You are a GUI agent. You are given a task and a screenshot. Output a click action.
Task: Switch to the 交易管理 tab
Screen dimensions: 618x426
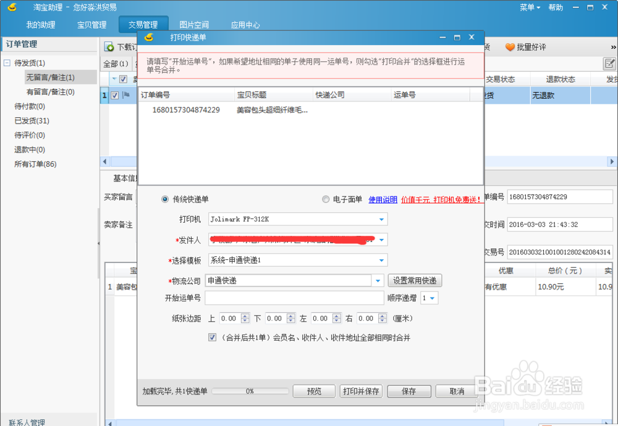coord(143,25)
